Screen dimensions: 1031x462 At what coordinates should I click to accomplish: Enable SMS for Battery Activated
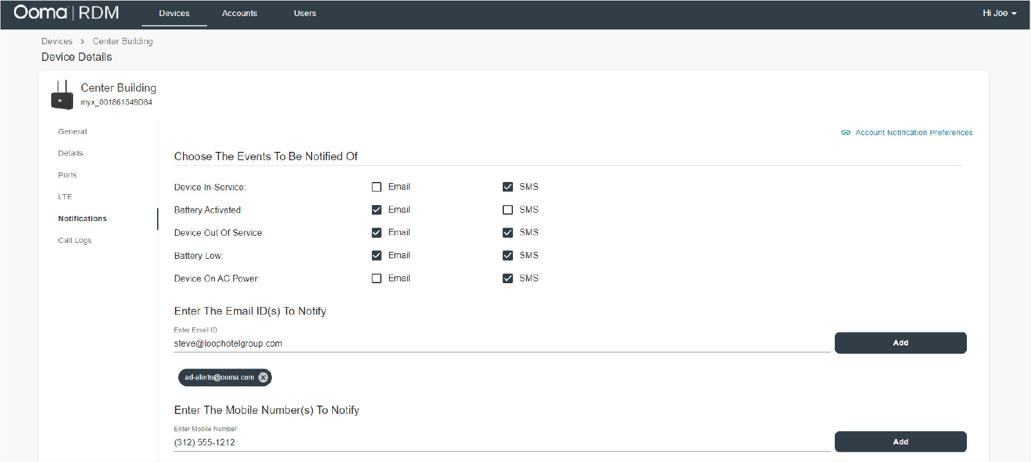tap(508, 210)
